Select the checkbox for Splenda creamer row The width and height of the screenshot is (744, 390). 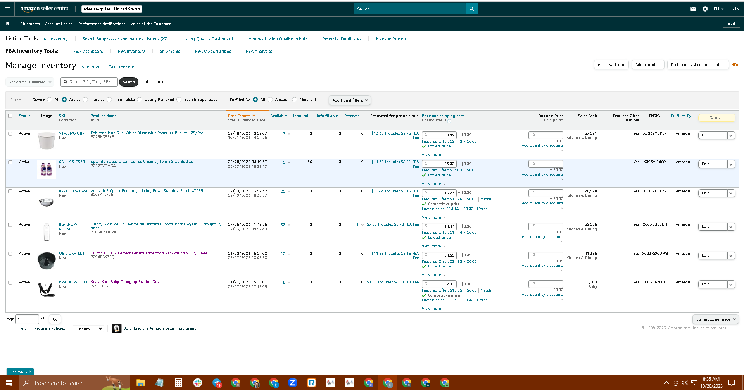(x=10, y=162)
